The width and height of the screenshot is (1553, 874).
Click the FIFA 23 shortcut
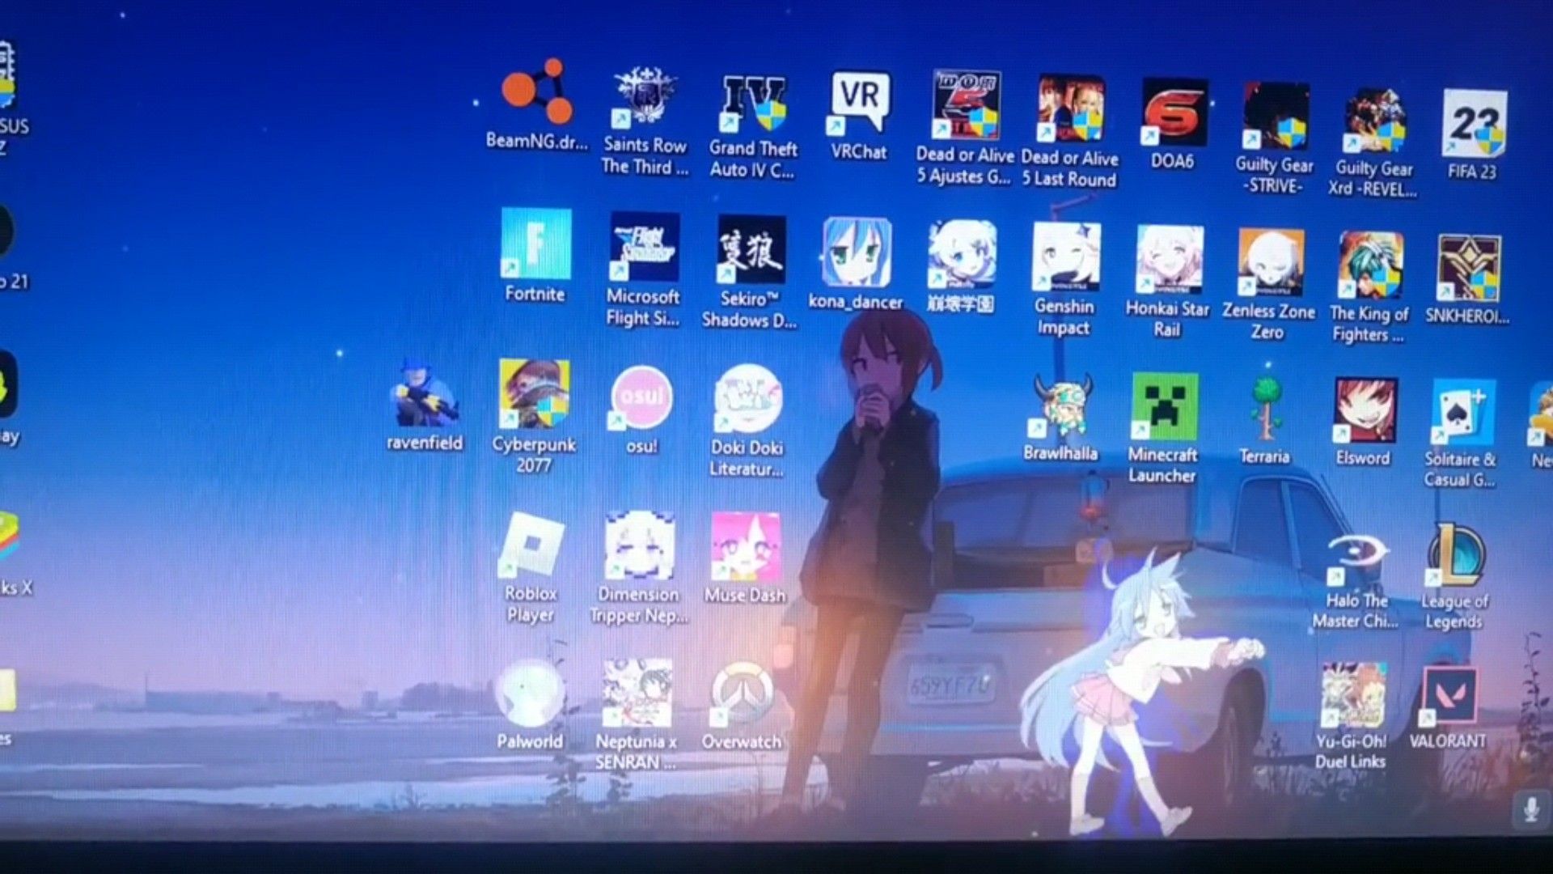coord(1474,125)
